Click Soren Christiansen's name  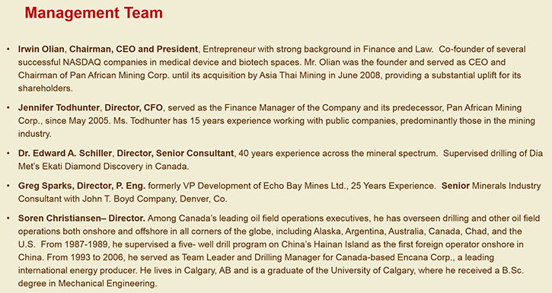[x=59, y=218]
